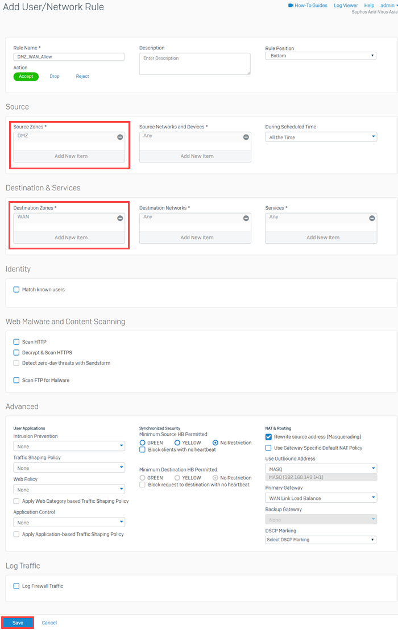
Task: Remove DMZ from Source Zones
Action: (x=119, y=136)
